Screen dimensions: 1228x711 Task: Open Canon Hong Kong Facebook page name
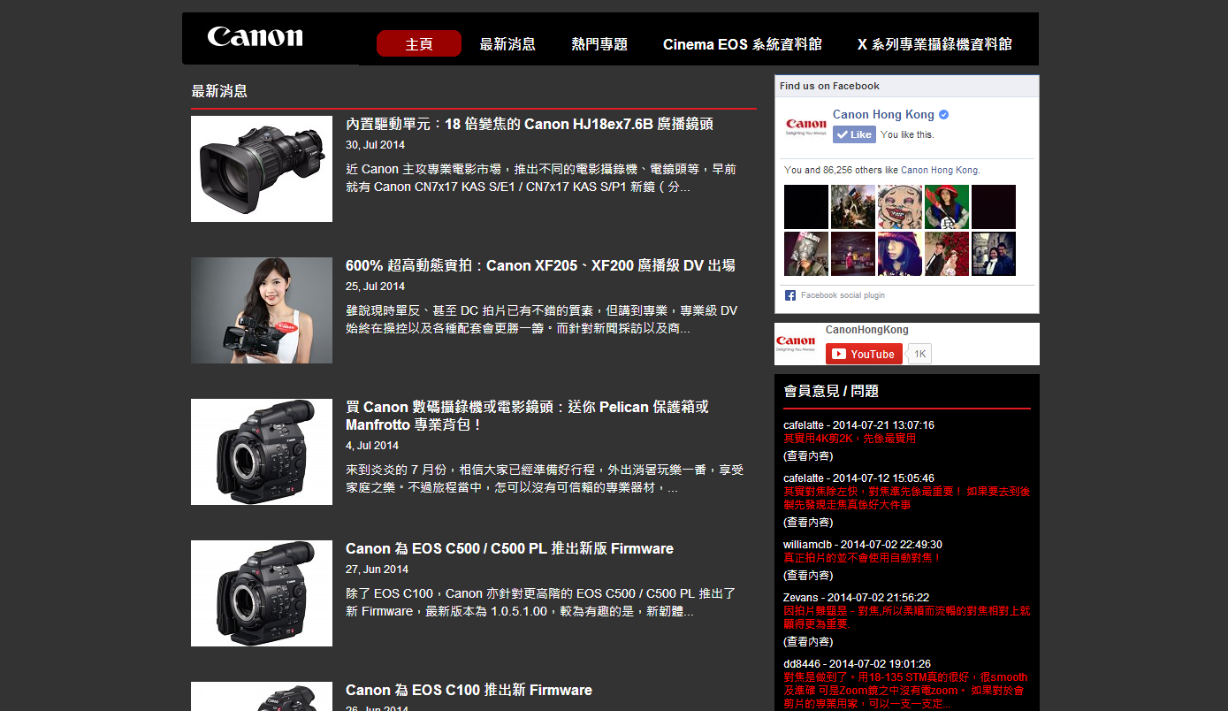(883, 114)
